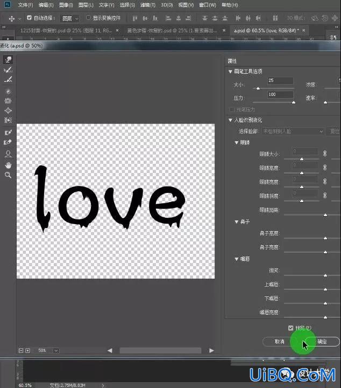The width and height of the screenshot is (341, 388).
Task: Click the align top edges icon
Action: [x=135, y=18]
